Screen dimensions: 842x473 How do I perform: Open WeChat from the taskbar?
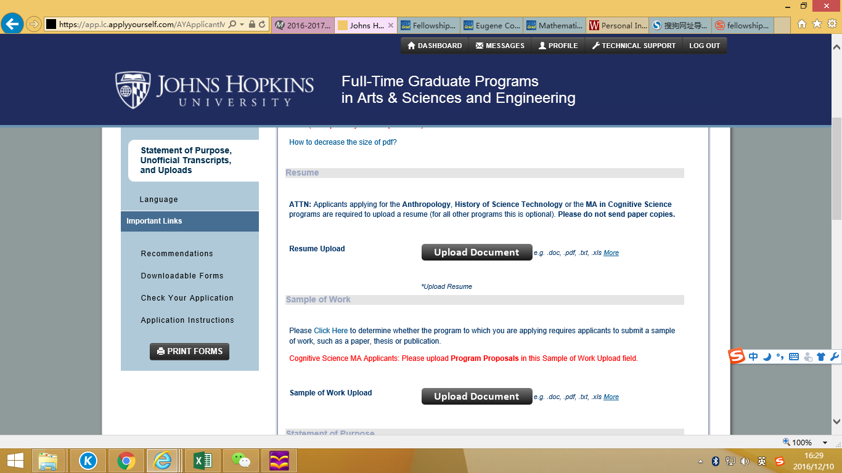(x=241, y=461)
